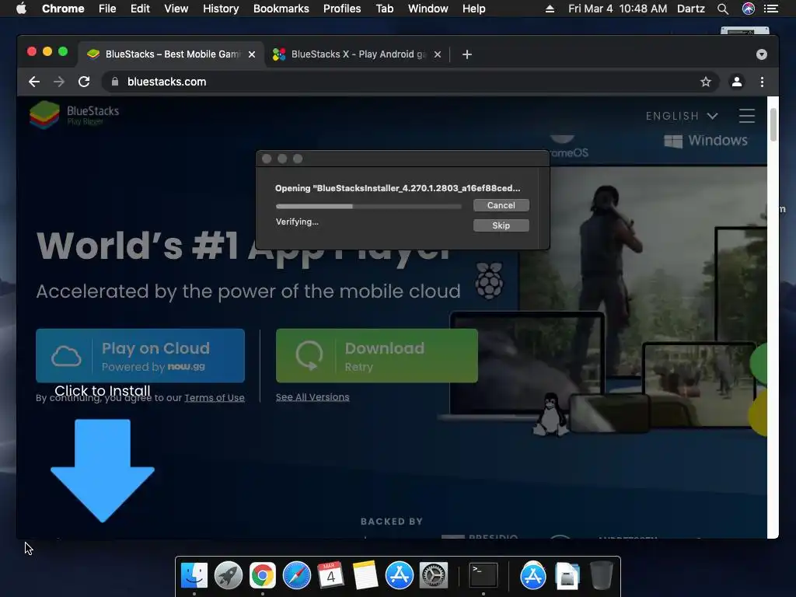Open Finder from the Dock
The width and height of the screenshot is (796, 597).
194,576
